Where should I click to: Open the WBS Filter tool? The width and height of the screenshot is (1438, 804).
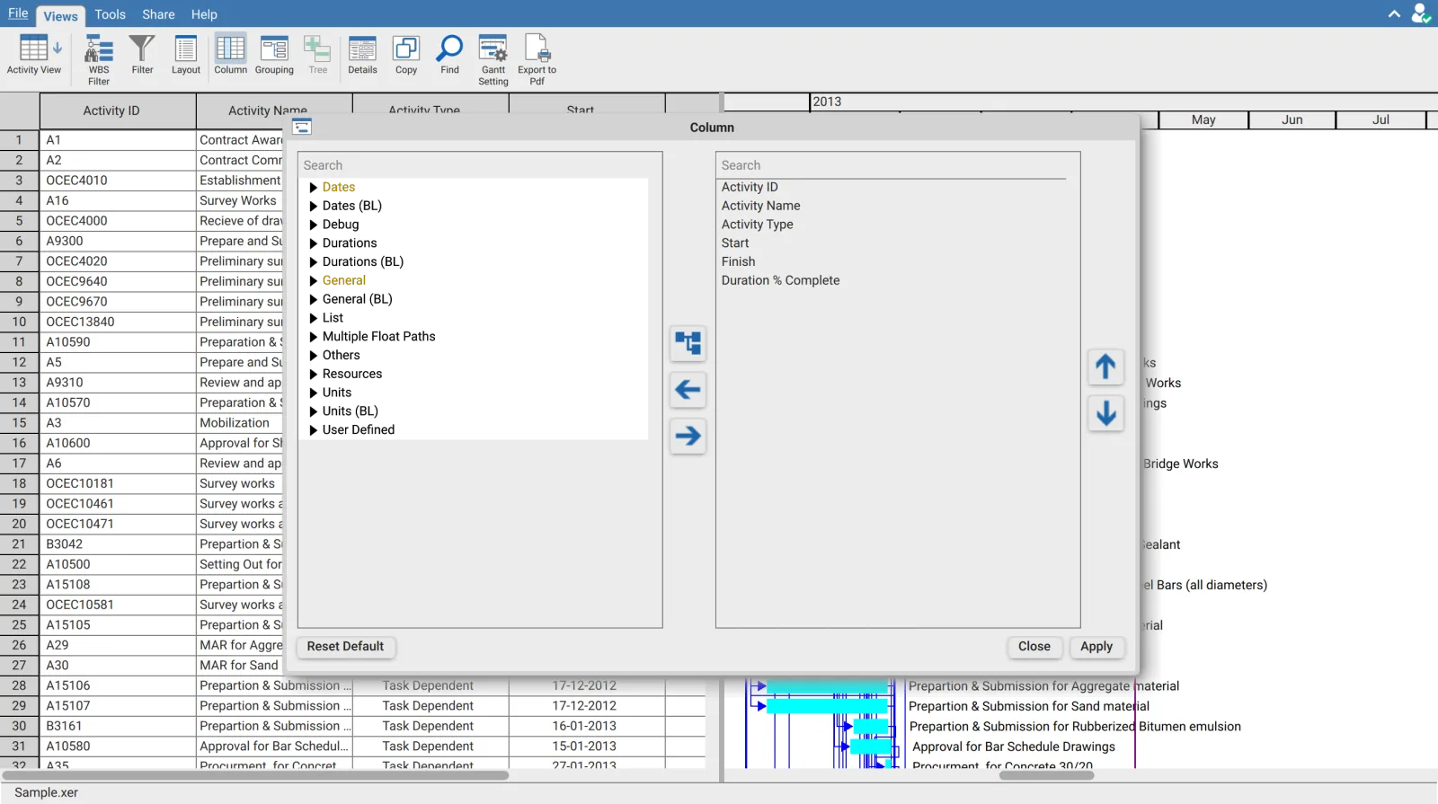(x=99, y=59)
